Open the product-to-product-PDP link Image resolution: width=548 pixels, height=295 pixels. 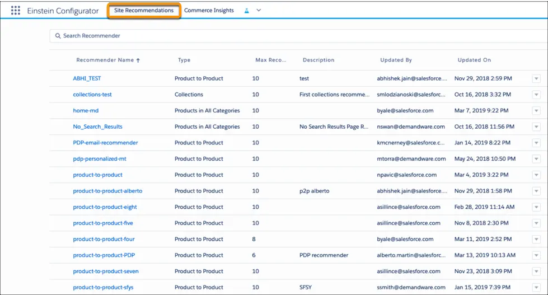(x=104, y=255)
